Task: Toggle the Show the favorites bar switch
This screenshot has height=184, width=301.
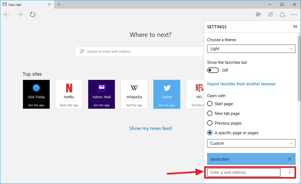Action: point(213,70)
